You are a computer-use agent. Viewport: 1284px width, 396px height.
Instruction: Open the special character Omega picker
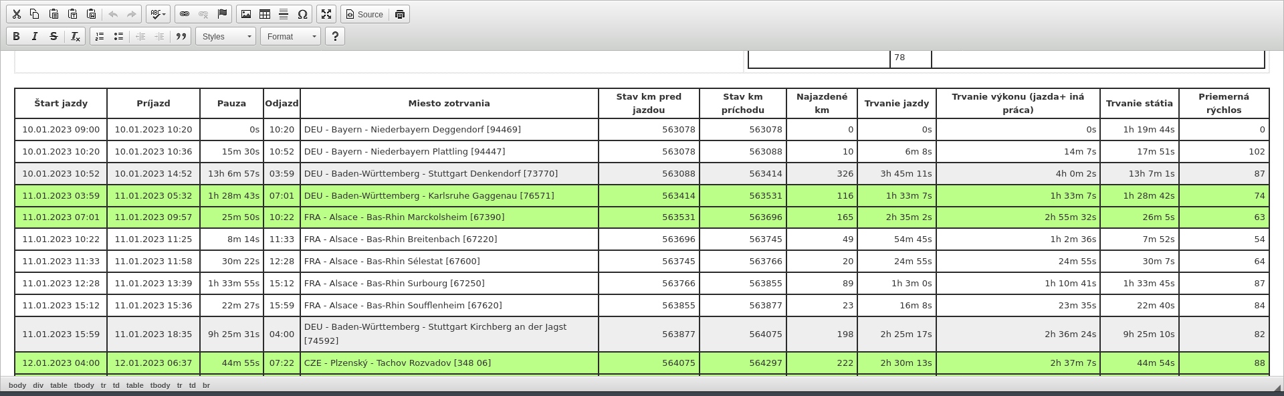coord(302,14)
